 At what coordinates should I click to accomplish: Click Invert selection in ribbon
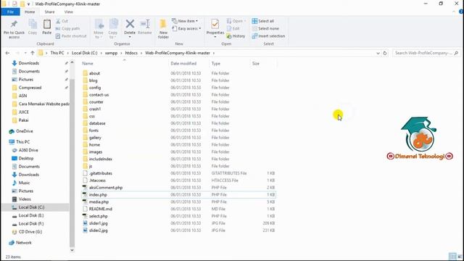(x=268, y=36)
